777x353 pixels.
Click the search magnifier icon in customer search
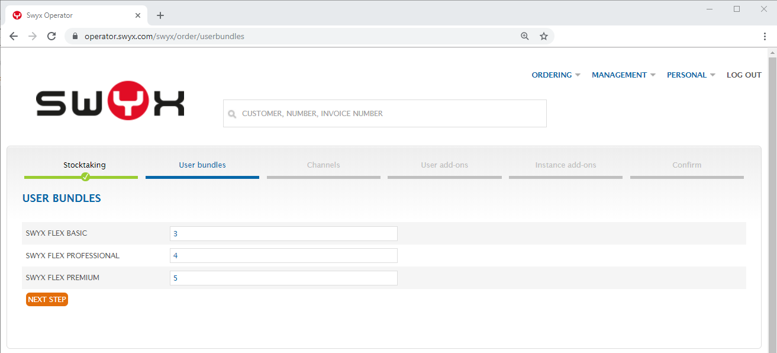click(x=232, y=114)
